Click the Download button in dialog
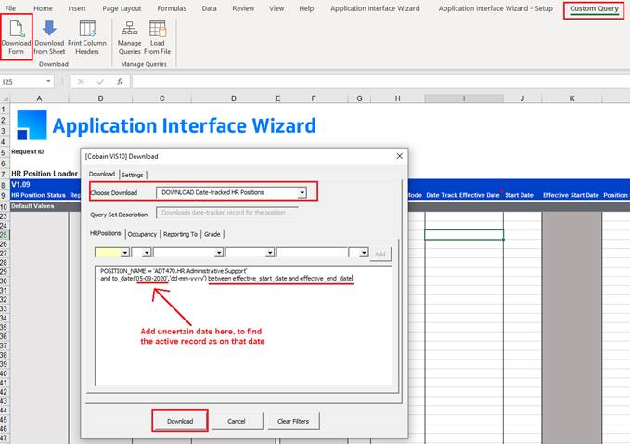Viewport: 630px width, 444px height. [180, 421]
